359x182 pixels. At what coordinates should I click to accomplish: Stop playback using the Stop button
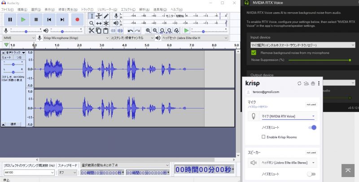tap(36, 20)
